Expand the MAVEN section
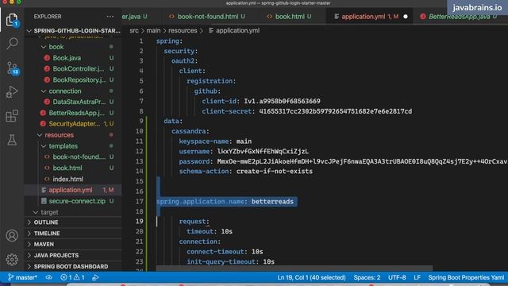Viewport: 508px width, 286px height. (x=44, y=244)
